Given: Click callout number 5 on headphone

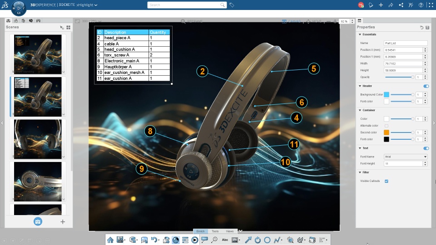Looking at the screenshot, I should click(314, 69).
